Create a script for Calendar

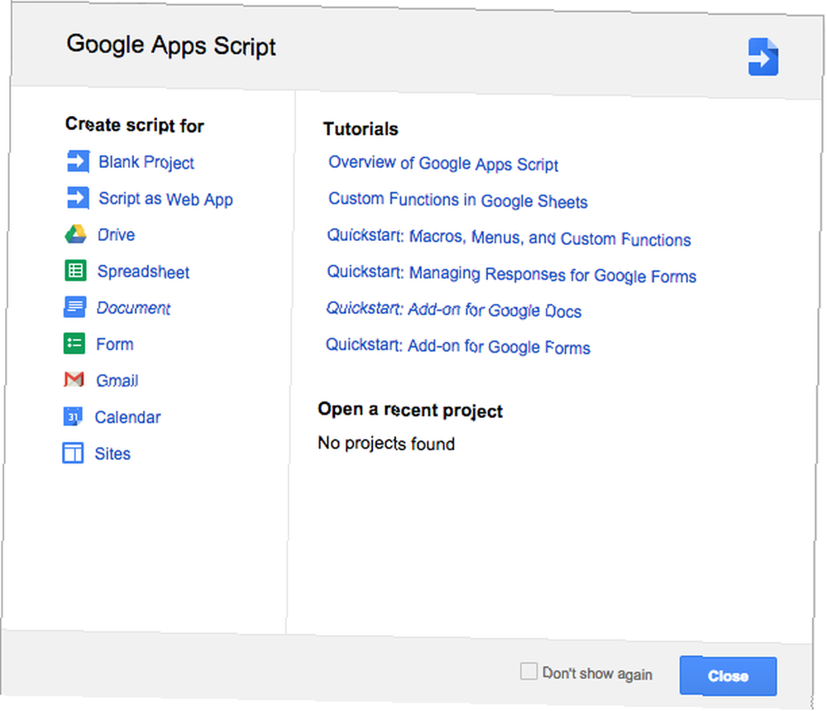(x=127, y=417)
